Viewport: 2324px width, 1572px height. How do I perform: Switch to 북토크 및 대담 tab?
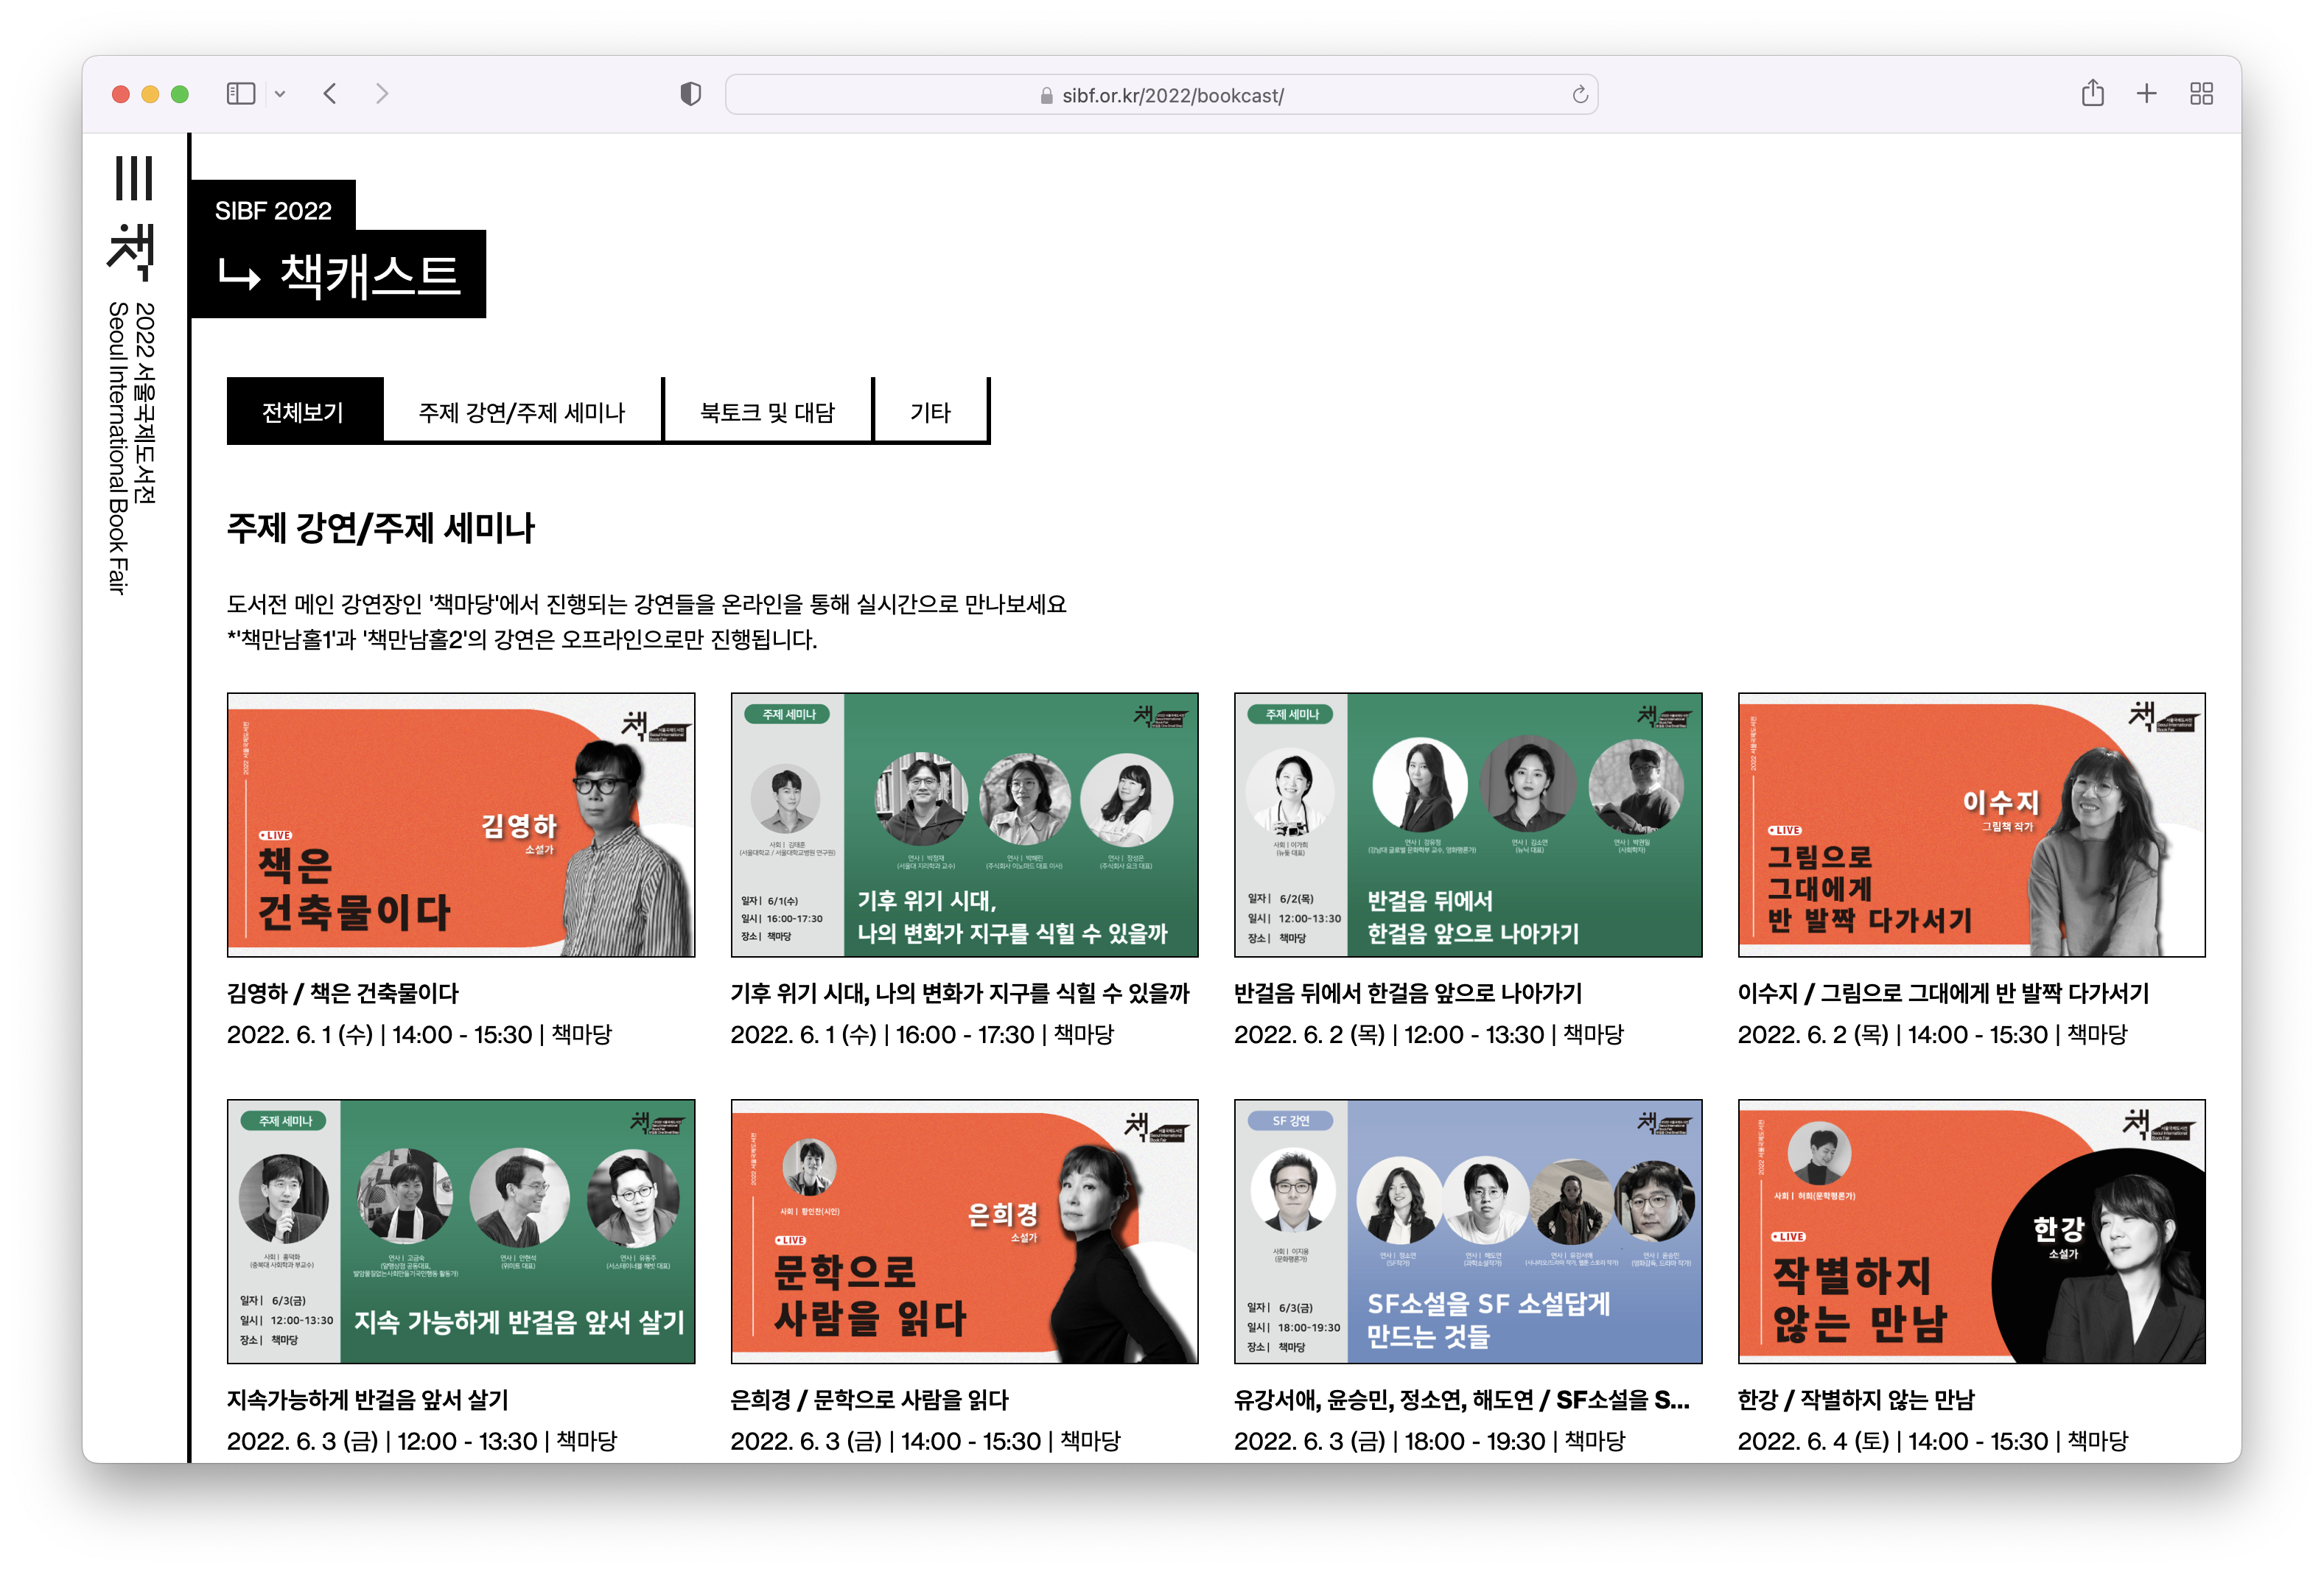point(767,411)
